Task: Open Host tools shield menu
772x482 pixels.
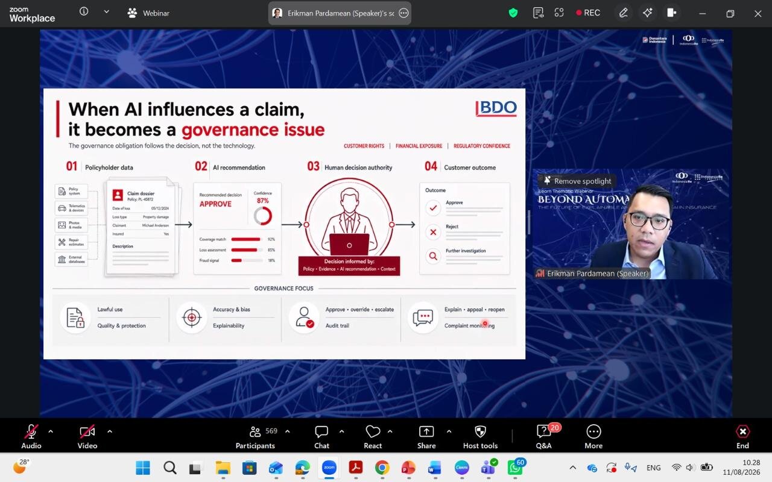Action: click(x=481, y=436)
